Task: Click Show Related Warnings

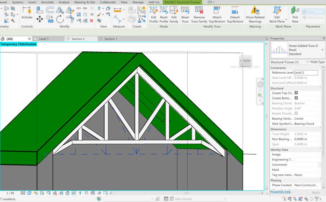Action: [x=255, y=15]
